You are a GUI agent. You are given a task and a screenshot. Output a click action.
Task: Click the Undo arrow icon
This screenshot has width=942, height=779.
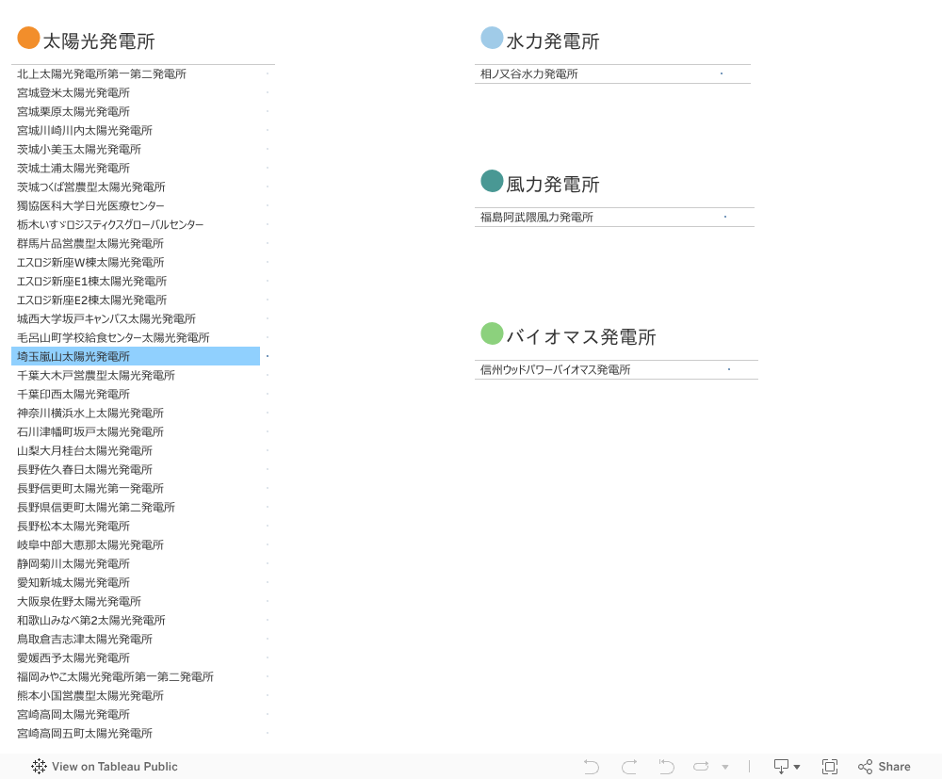coord(592,767)
